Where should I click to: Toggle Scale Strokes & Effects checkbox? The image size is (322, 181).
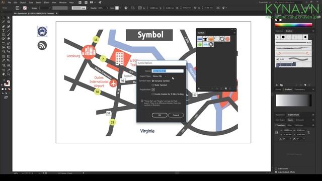[276, 172]
